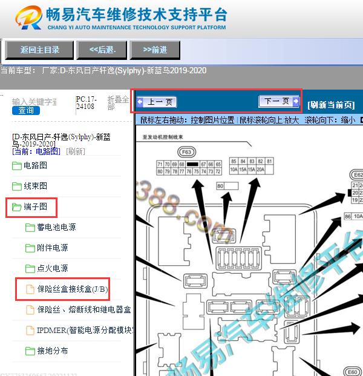363x376 pixels.
Task: Click the five-fuse row holder in diagram
Action: pos(238,259)
